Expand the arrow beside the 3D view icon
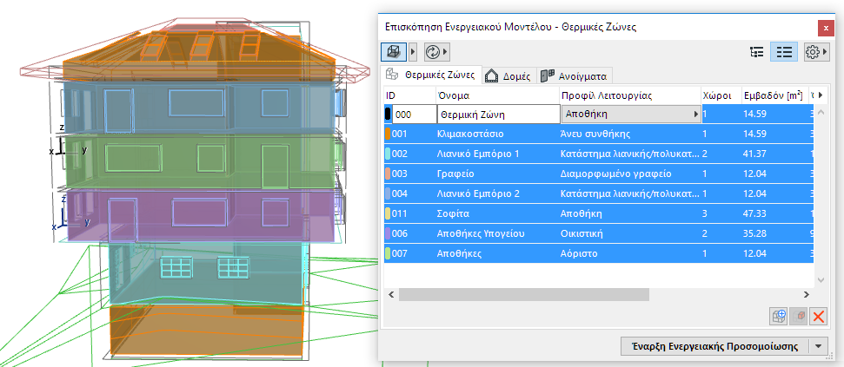The image size is (844, 367). (413, 52)
